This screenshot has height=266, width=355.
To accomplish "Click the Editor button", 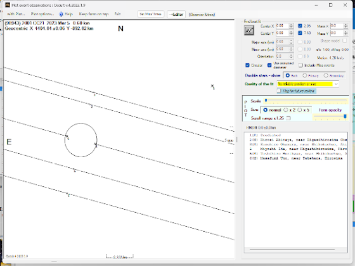I will [x=176, y=14].
